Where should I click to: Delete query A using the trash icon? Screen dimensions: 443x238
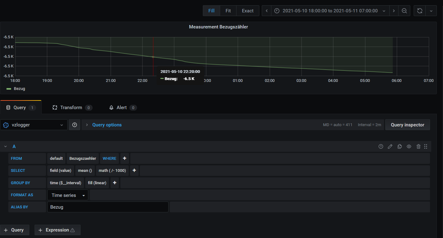418,147
